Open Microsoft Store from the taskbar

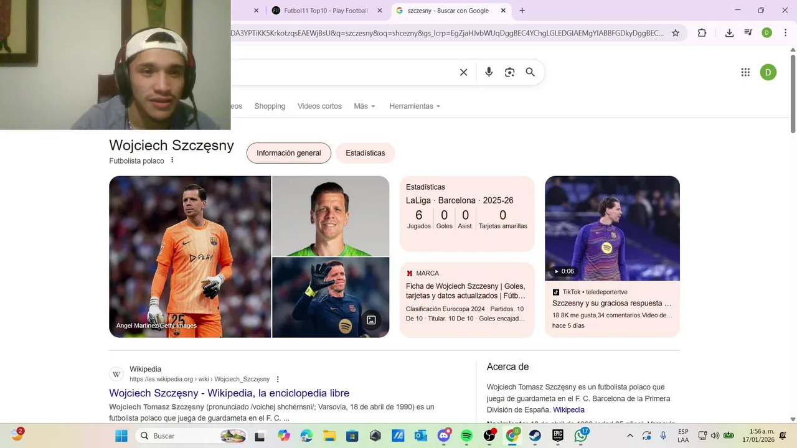tap(352, 436)
